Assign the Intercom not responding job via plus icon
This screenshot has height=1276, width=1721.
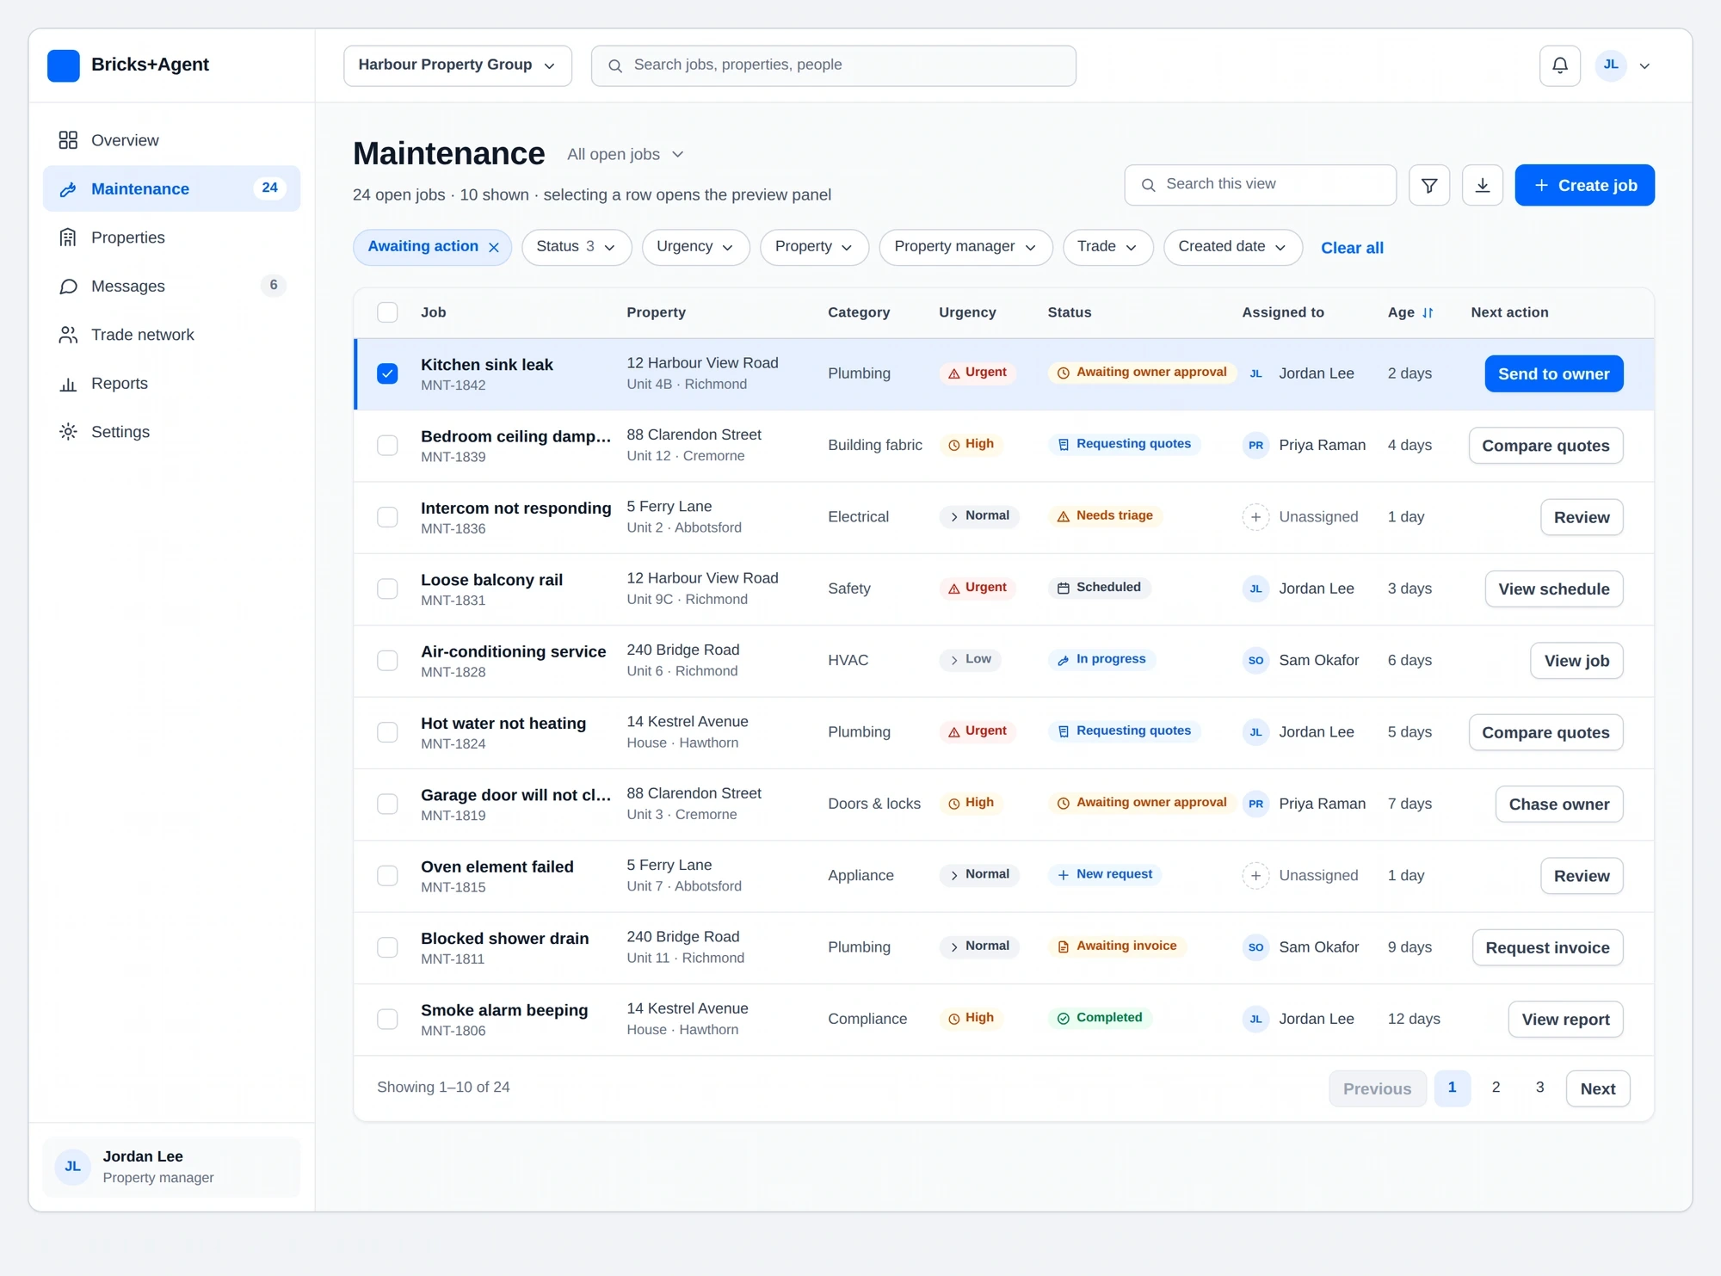[1255, 517]
